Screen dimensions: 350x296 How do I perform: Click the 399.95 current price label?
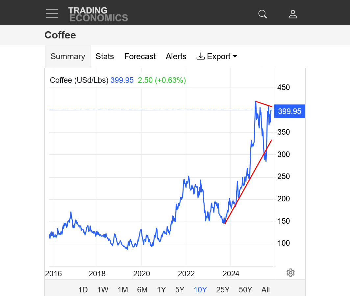[x=289, y=111]
